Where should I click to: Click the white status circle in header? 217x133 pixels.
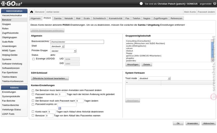coord(141,4)
